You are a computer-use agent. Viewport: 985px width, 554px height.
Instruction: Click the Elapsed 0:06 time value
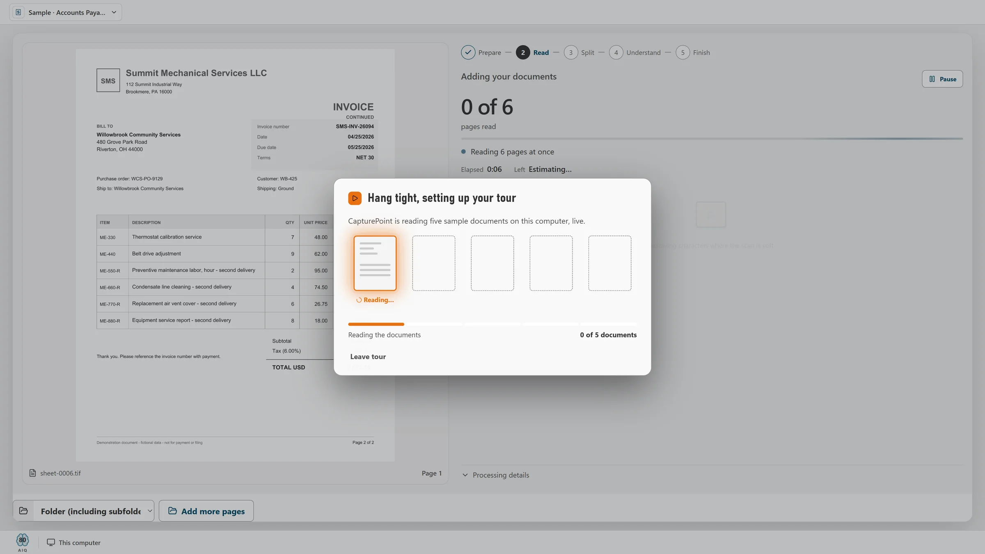[494, 169]
